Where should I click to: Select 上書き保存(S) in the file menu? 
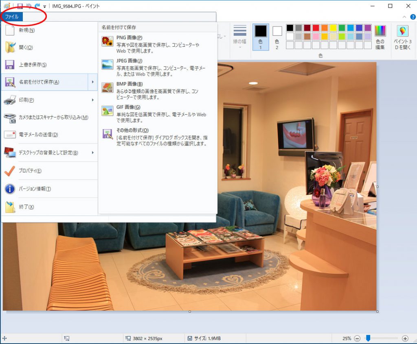coord(49,65)
